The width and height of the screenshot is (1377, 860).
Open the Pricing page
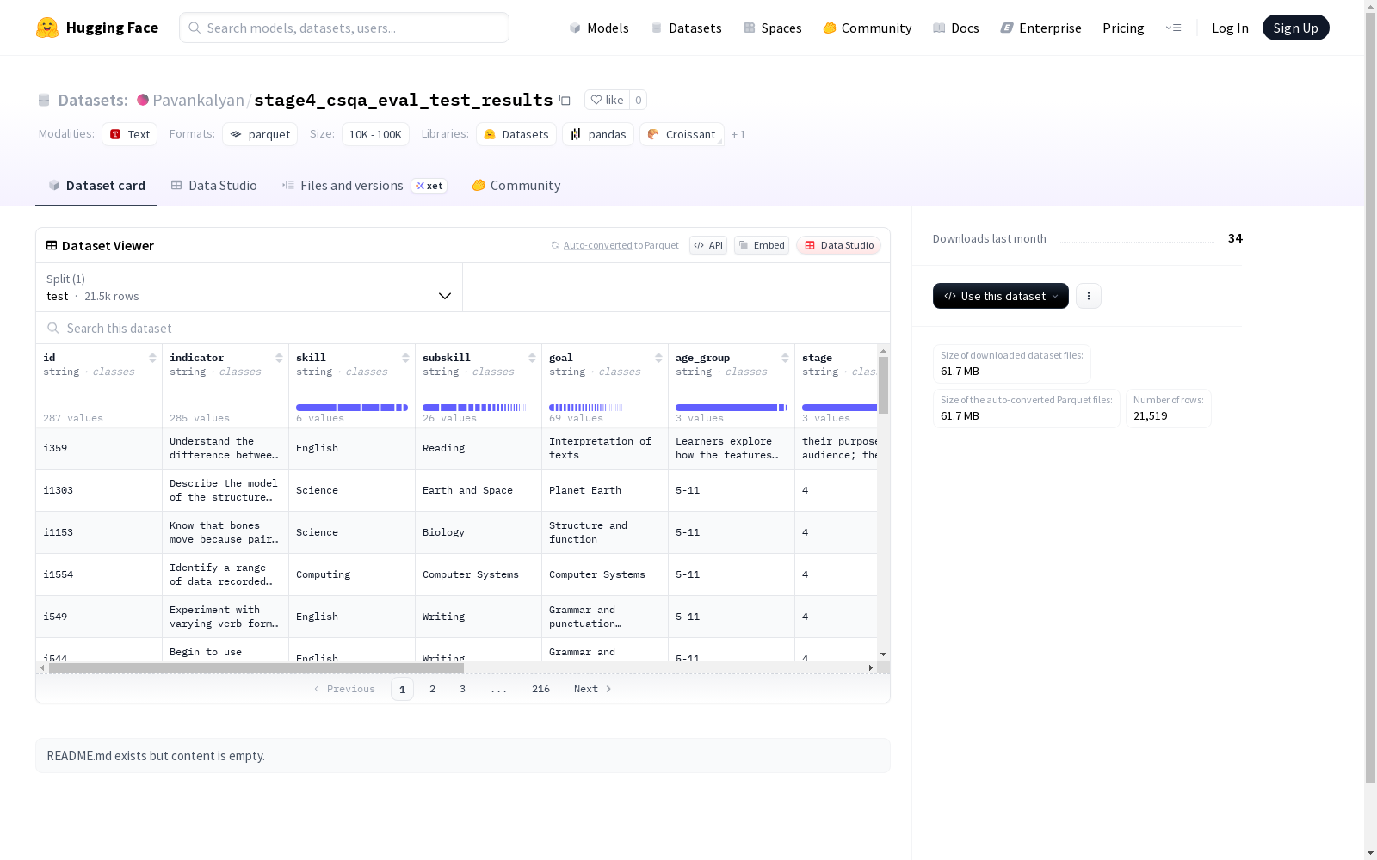click(1123, 28)
